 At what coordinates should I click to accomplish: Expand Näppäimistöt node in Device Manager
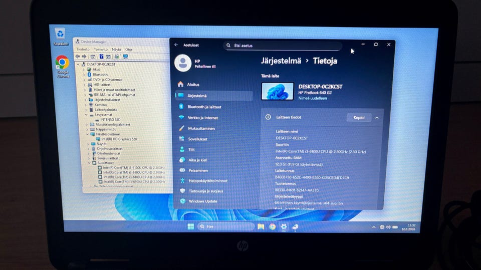tap(87, 129)
